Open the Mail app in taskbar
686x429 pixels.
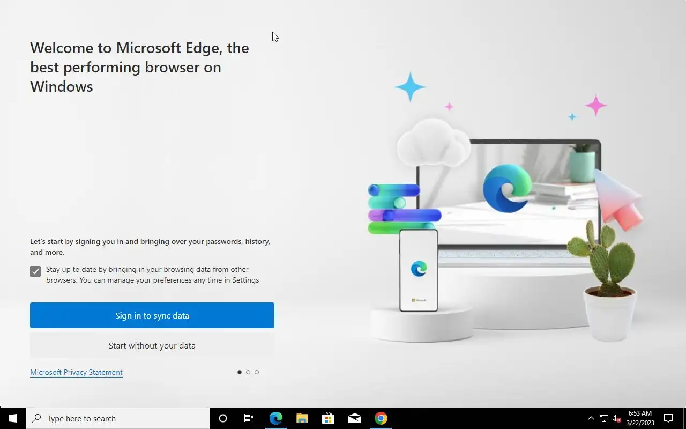pos(355,418)
